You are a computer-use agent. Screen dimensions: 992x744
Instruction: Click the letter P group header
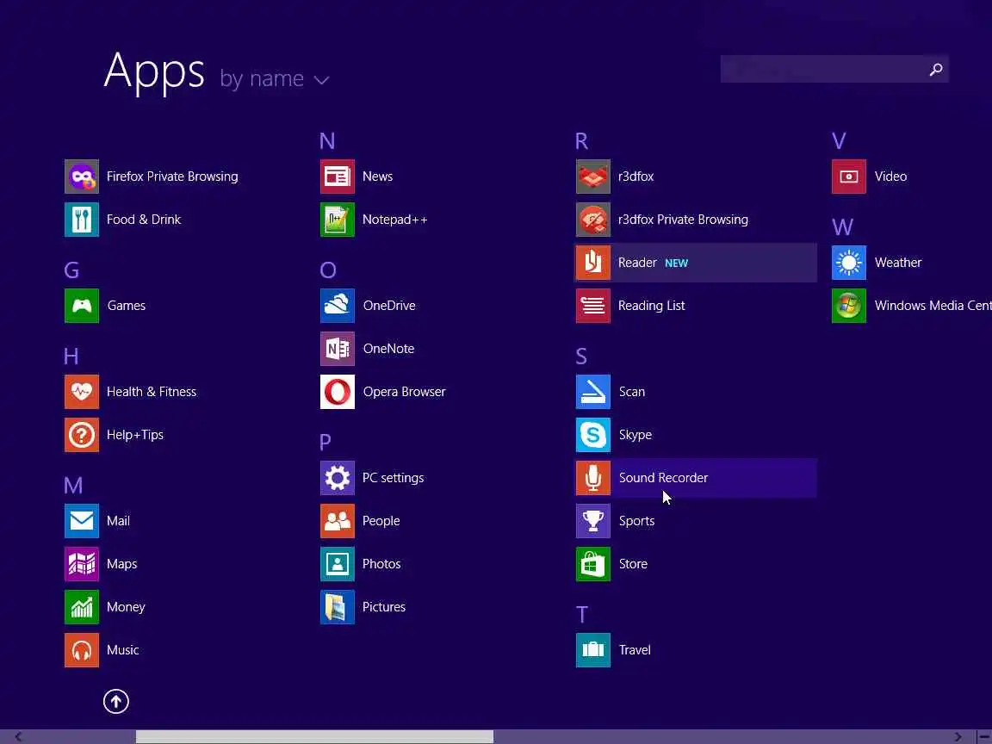[x=325, y=442]
